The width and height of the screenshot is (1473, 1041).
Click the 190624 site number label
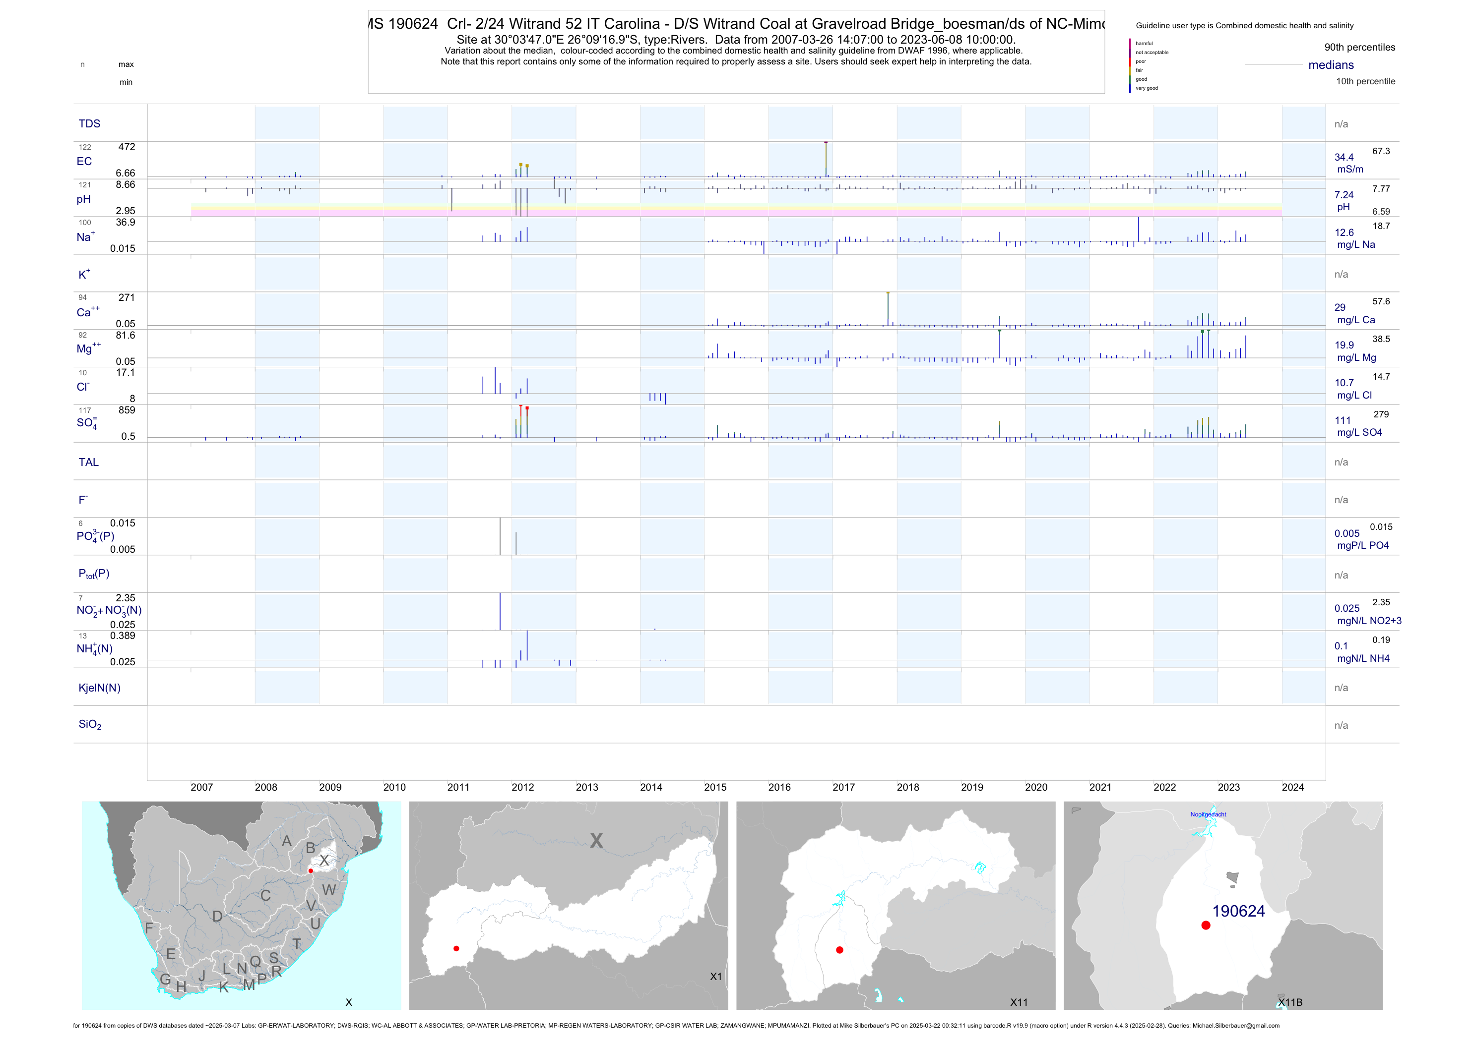(1238, 911)
